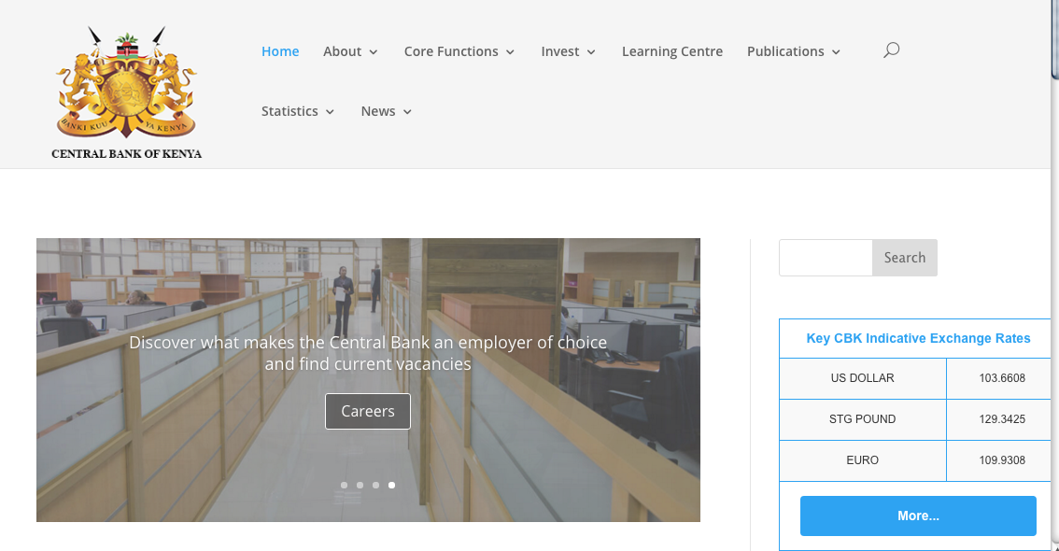Click the Central Bank of Kenya logo
Screen dimensions: 1059x551
click(126, 92)
